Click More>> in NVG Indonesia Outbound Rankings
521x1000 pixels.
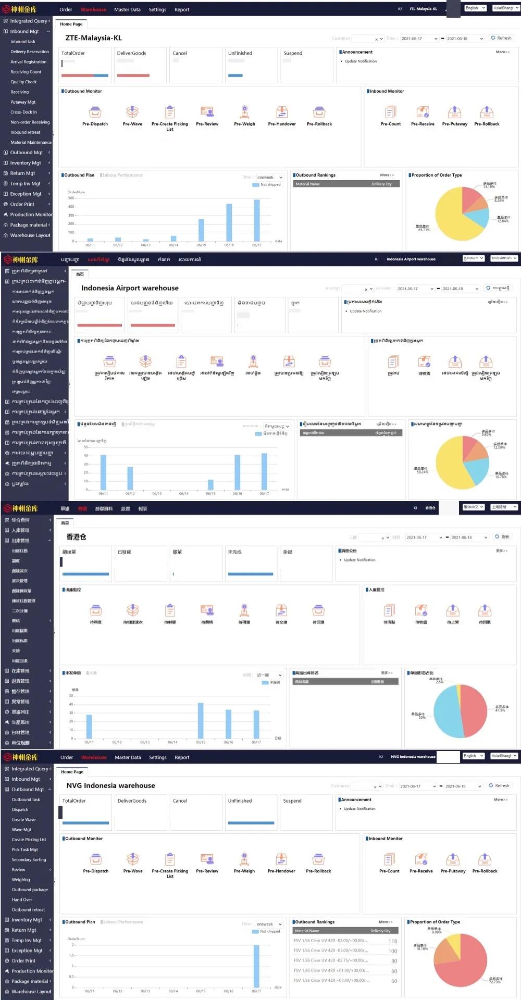(386, 922)
